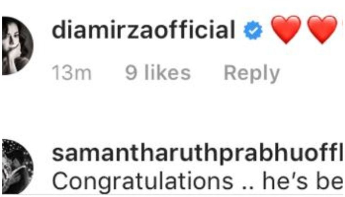345x197 pixels.
Task: Click the blue verified badge
Action: click(x=253, y=30)
